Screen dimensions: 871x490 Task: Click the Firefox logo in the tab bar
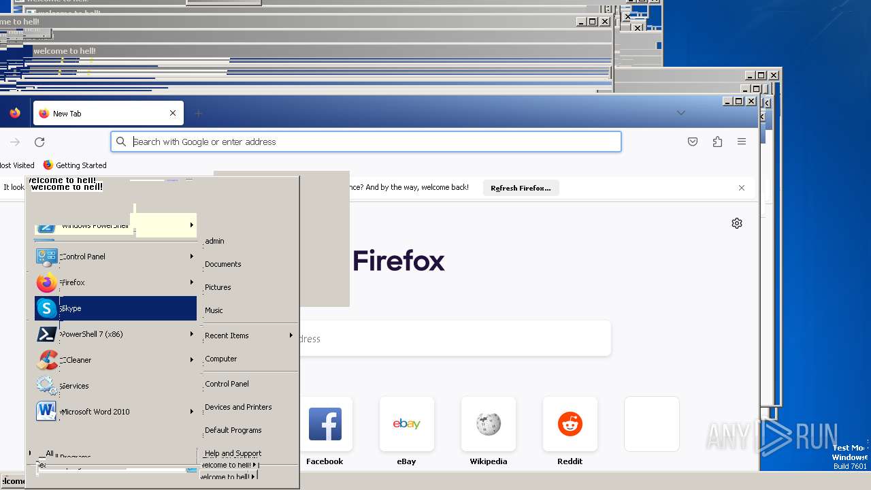tap(15, 113)
